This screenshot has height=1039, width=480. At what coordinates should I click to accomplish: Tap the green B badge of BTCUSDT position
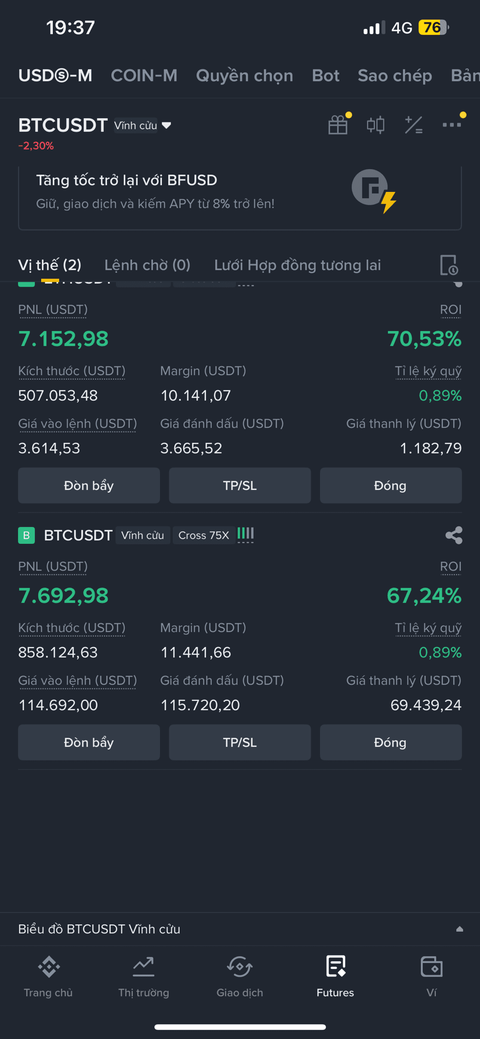point(26,535)
